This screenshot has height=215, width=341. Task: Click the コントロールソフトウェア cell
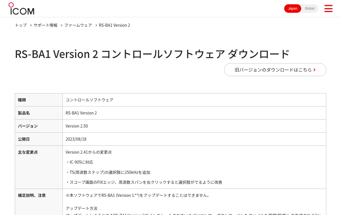194,100
